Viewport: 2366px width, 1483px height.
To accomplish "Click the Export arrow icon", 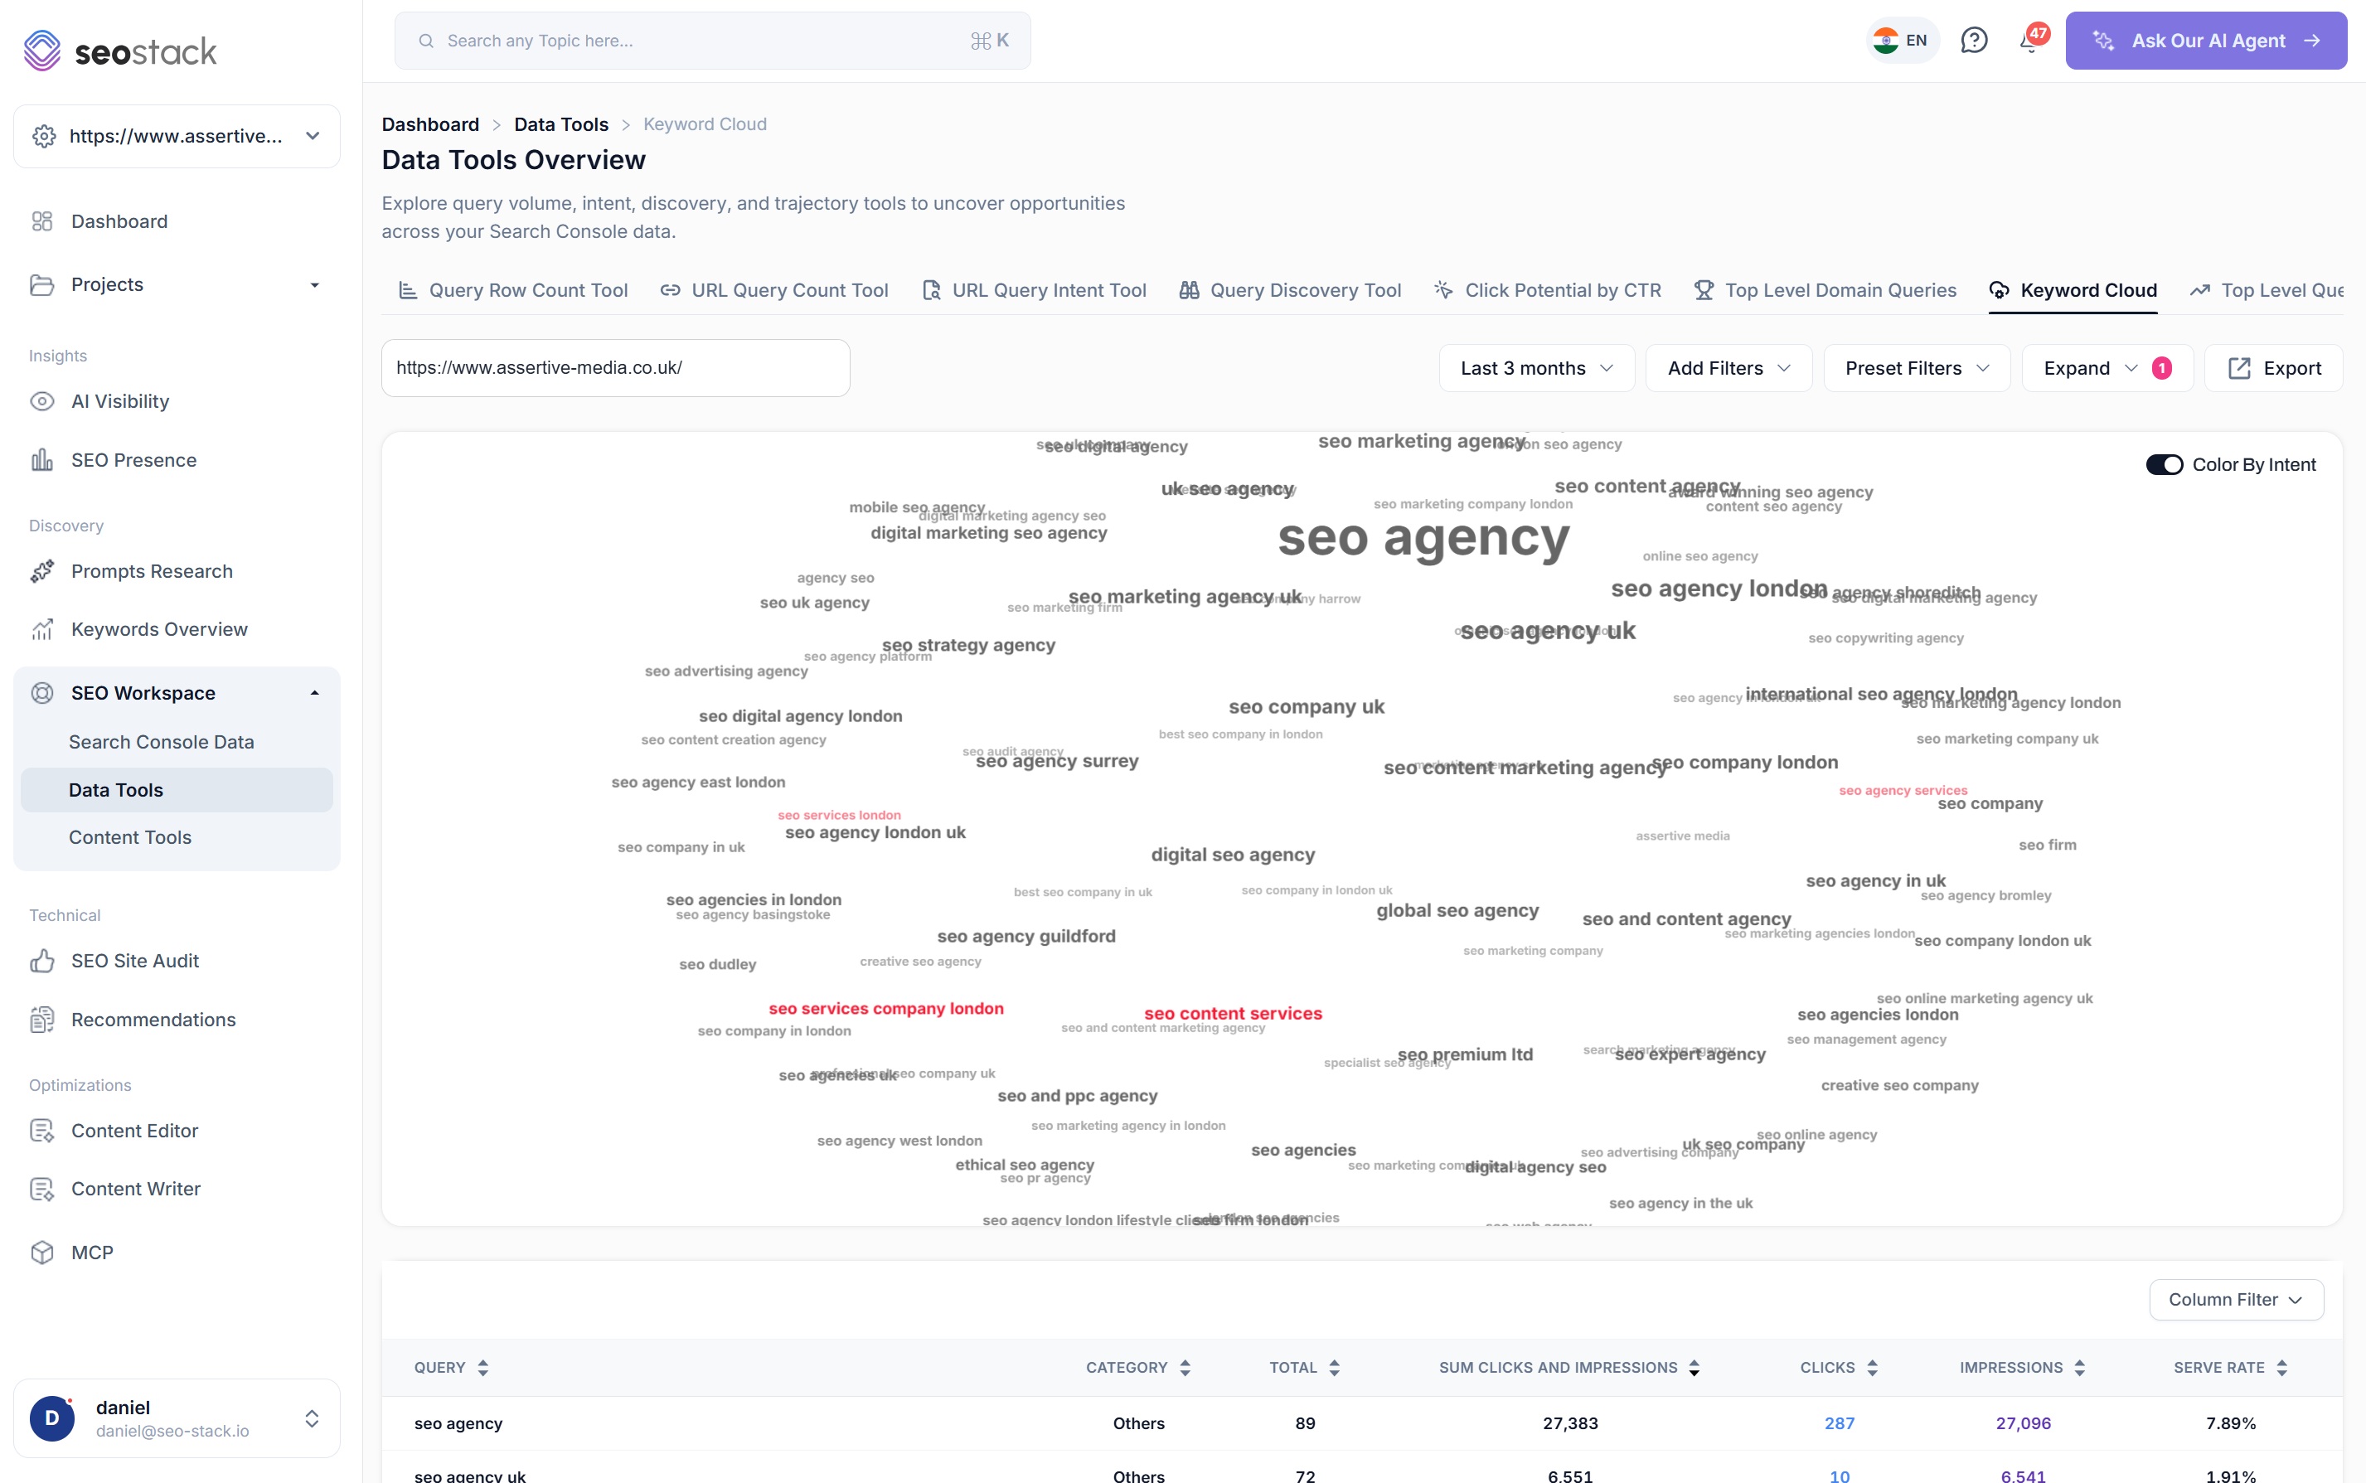I will [2238, 368].
